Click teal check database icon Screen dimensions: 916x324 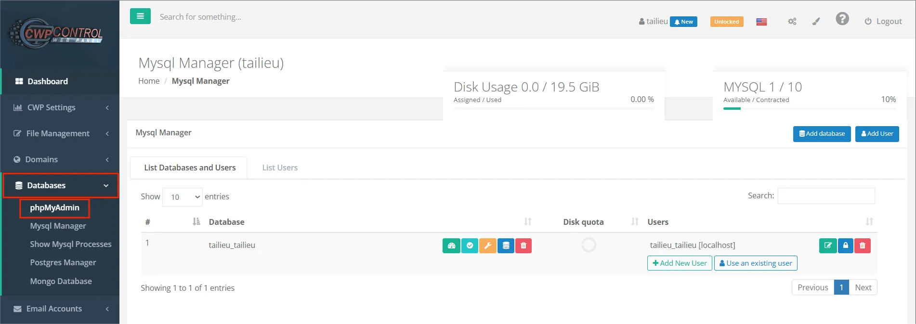(x=470, y=246)
